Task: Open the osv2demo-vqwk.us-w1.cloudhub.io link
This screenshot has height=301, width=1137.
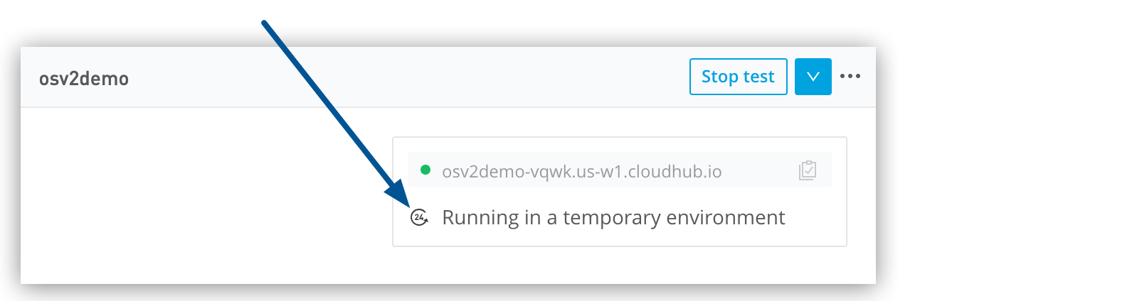Action: 581,172
